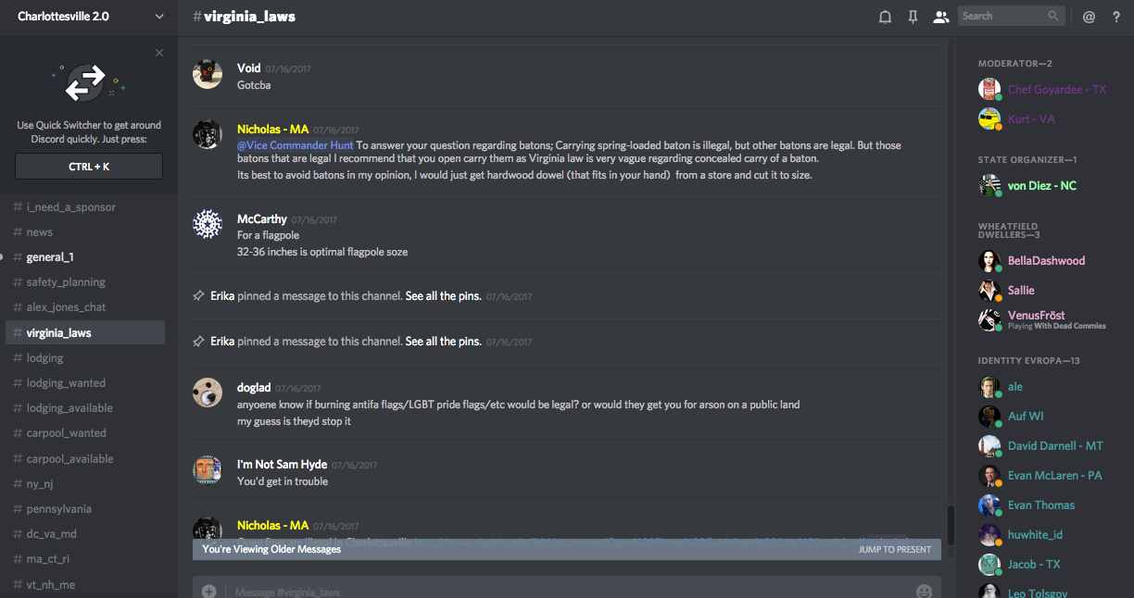Switch to the safety_planning channel
The image size is (1134, 598).
click(66, 282)
